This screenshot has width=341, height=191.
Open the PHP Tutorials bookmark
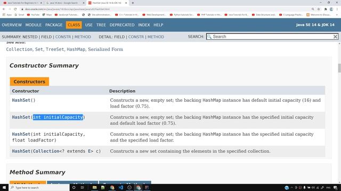pos(209,15)
